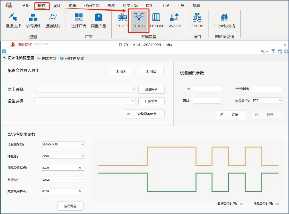Click the 导入 import button
The height and width of the screenshot is (214, 289).
pos(121,71)
